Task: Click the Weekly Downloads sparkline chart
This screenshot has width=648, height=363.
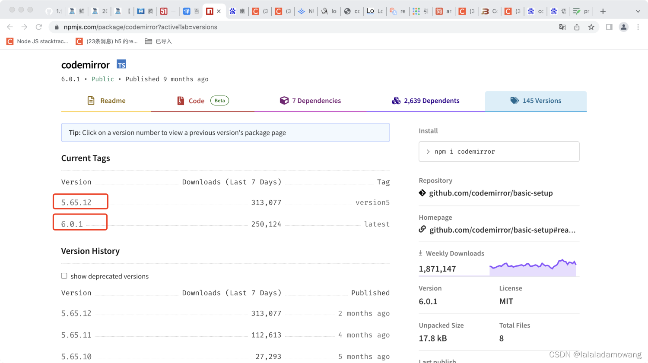Action: click(533, 268)
